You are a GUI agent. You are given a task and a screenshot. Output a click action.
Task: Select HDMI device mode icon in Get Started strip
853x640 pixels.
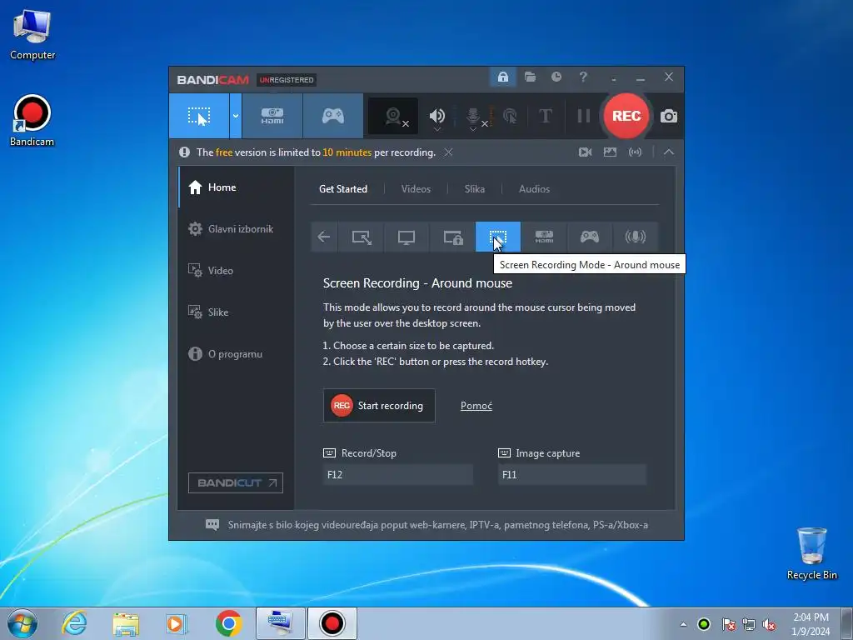(x=544, y=237)
